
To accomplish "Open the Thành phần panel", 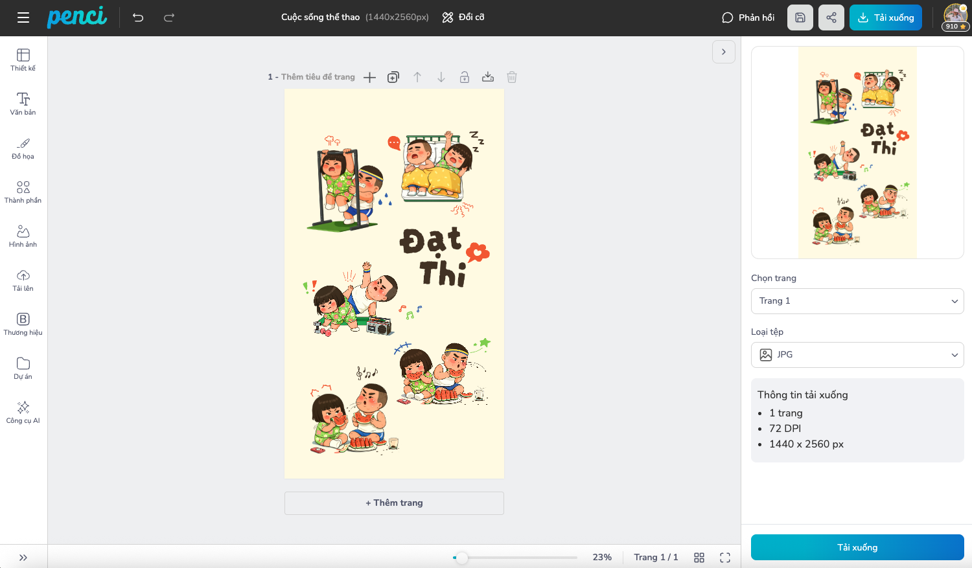I will point(23,192).
